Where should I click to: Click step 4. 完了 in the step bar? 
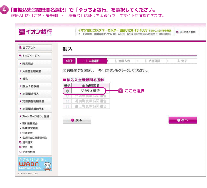pos(182,61)
